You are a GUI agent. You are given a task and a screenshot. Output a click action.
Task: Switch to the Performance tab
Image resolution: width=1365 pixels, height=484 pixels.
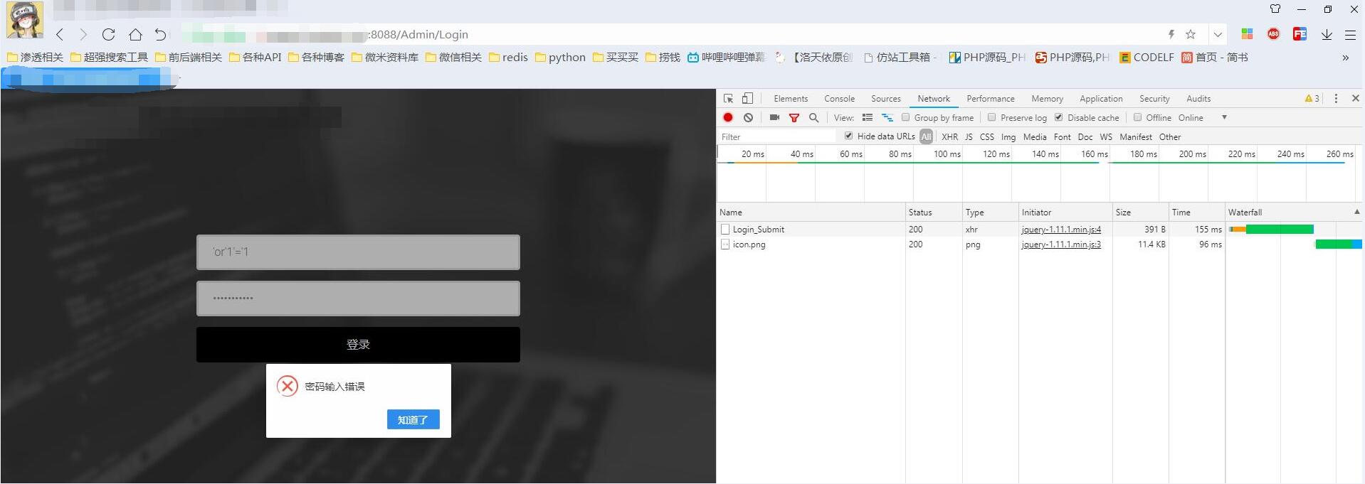click(x=990, y=99)
